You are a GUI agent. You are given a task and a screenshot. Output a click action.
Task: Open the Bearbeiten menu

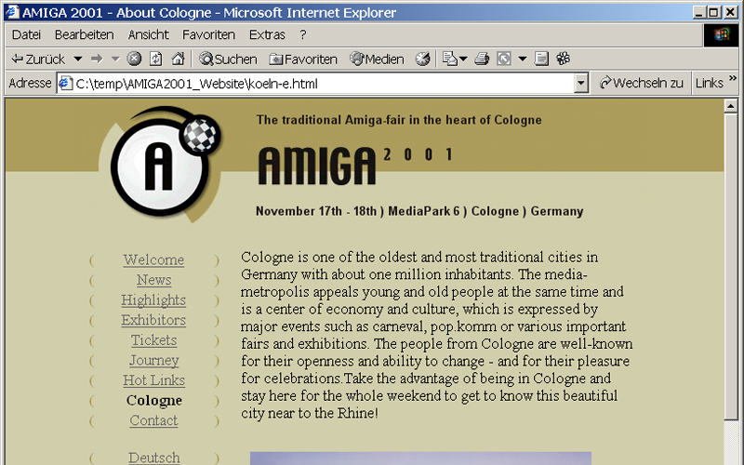coord(85,34)
